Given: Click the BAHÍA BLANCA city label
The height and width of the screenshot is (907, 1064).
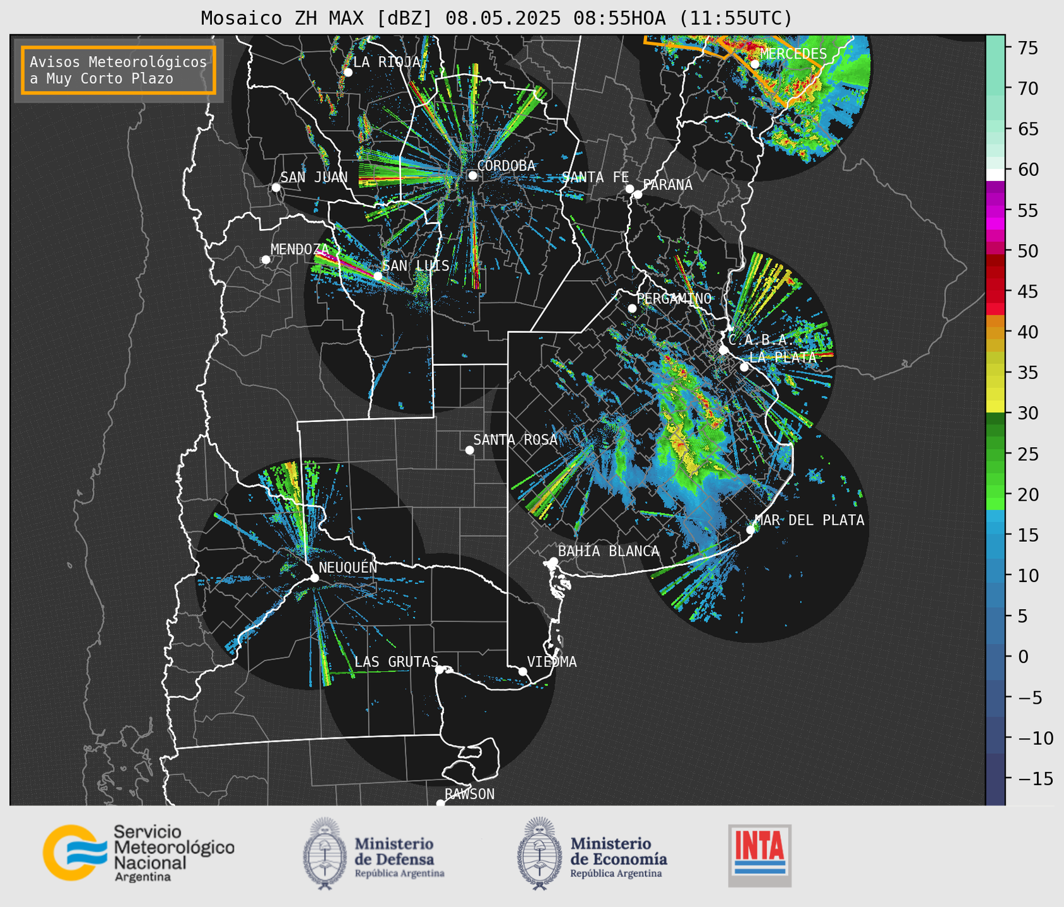Looking at the screenshot, I should click(609, 551).
